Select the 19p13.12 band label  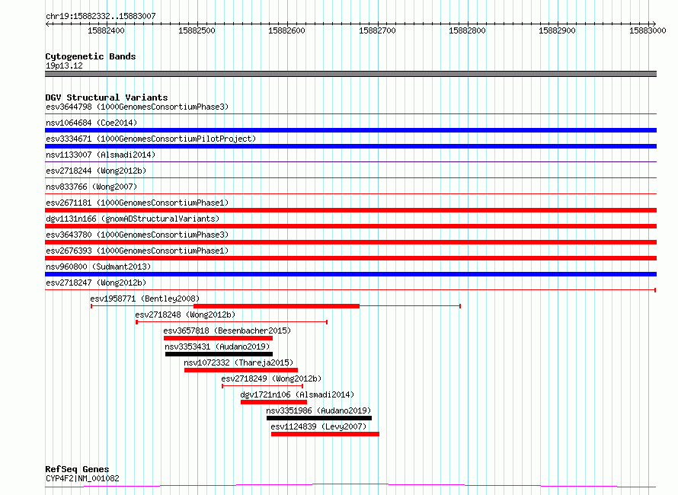(64, 65)
